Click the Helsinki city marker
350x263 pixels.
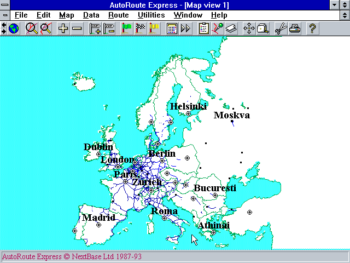188,114
